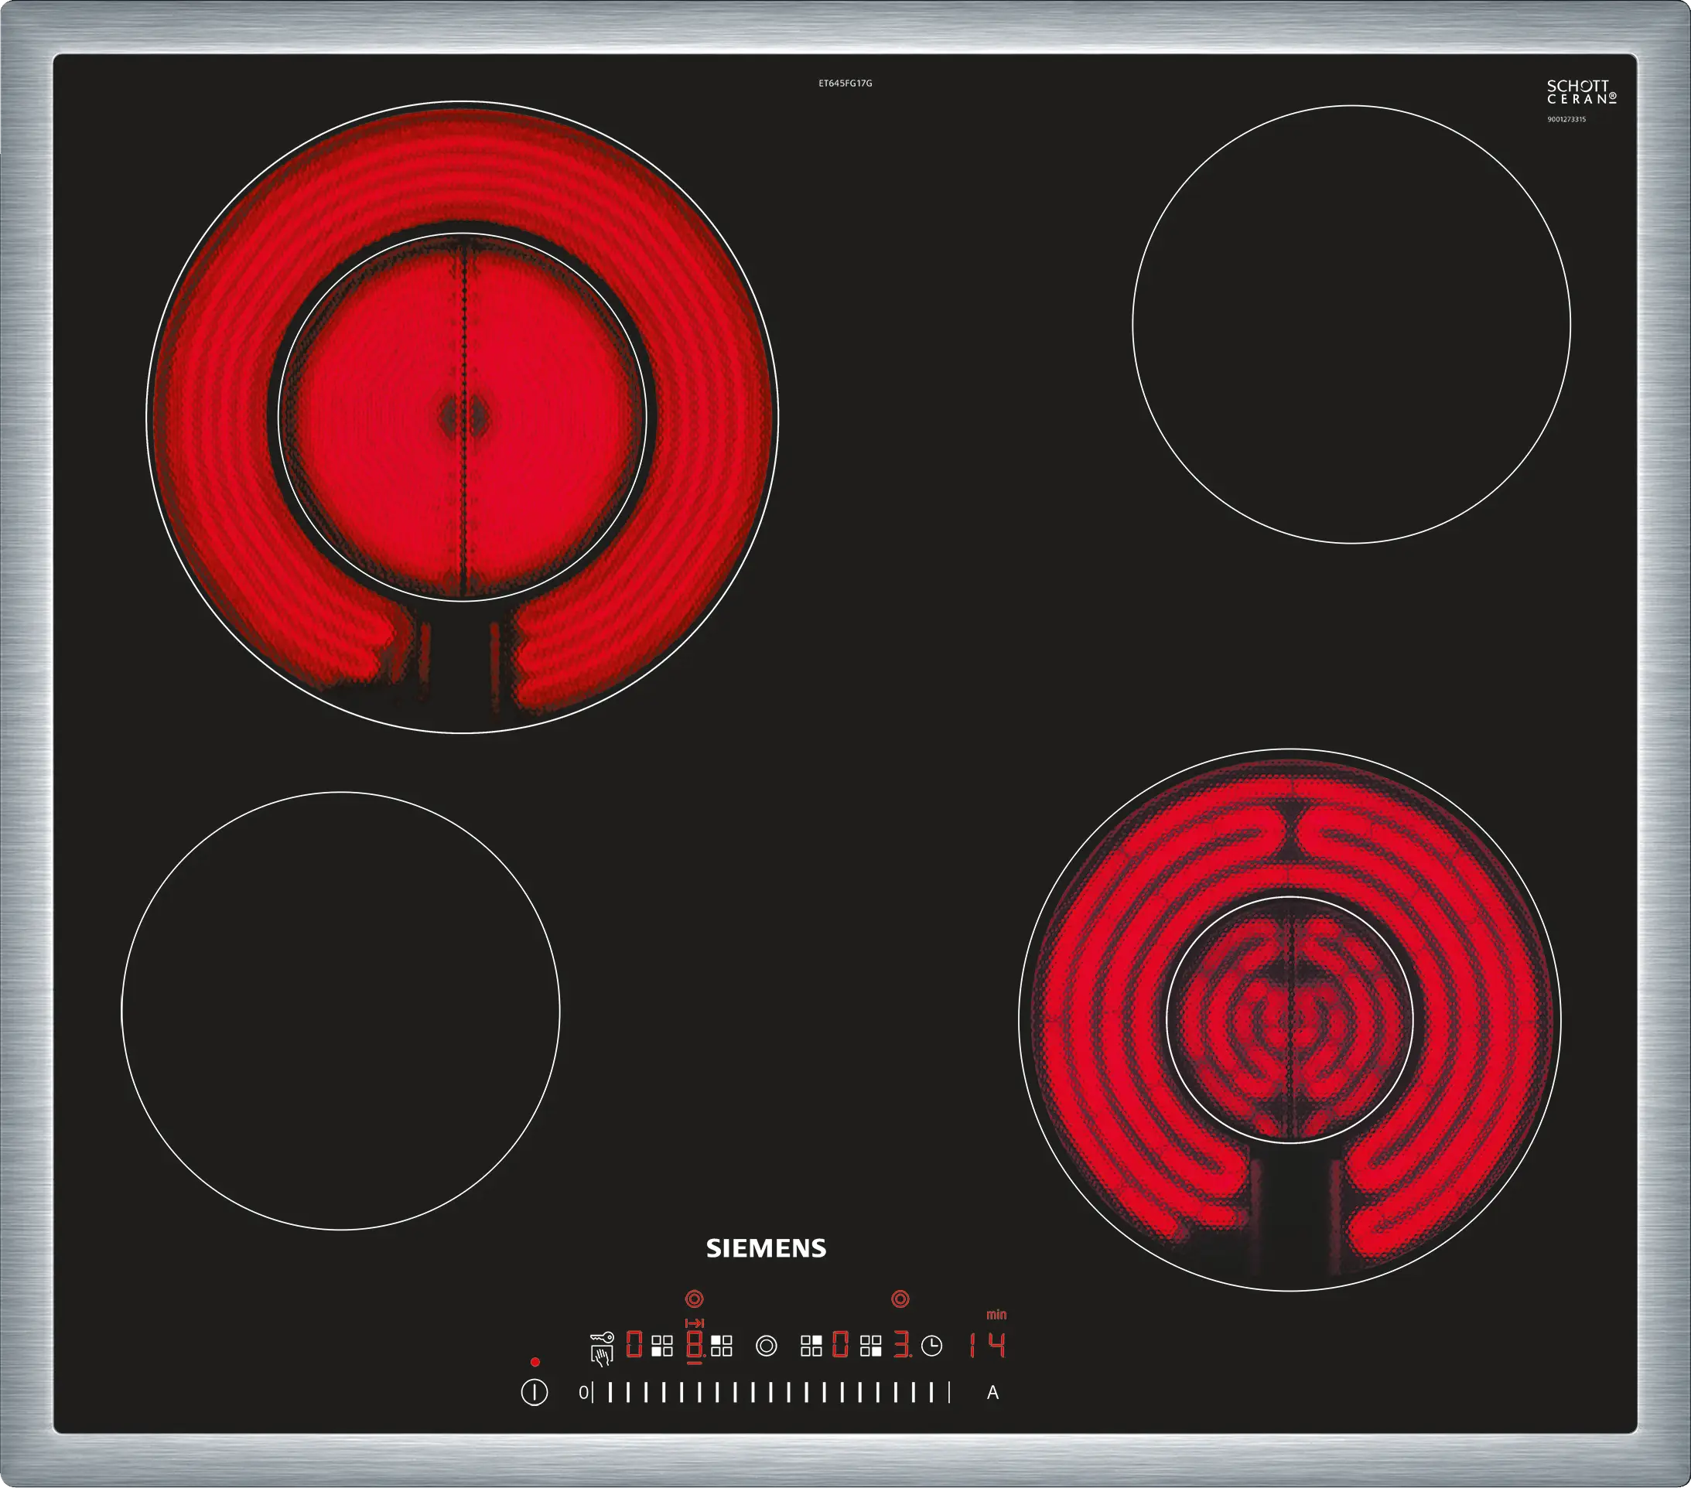Viewport: 1691px width, 1488px height.
Task: Activate the childproof lock key icon
Action: pos(603,1336)
